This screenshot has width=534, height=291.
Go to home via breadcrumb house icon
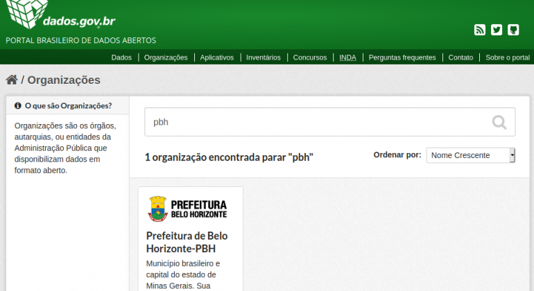pyautogui.click(x=12, y=80)
